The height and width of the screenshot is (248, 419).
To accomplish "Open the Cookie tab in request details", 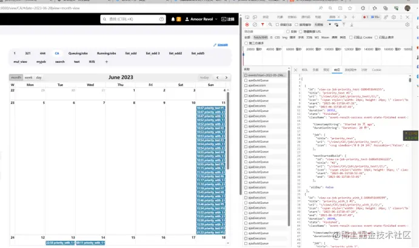I will pyautogui.click(x=376, y=70).
